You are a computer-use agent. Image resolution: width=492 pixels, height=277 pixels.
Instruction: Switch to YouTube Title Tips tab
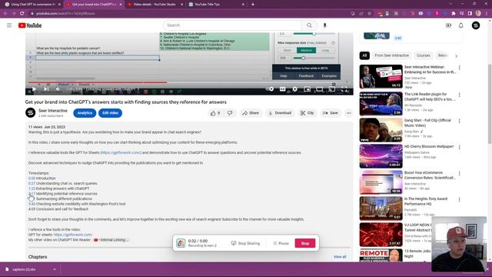pyautogui.click(x=217, y=5)
